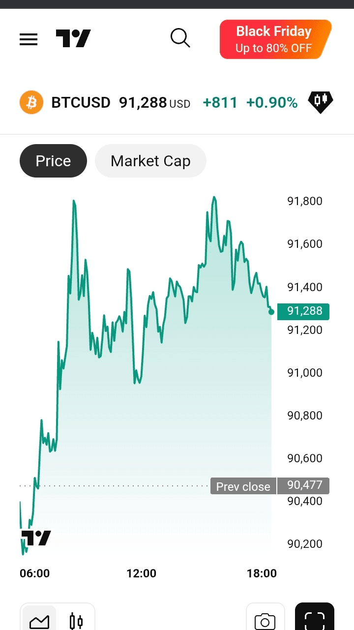Click the 91,288 current price tag

tap(303, 311)
